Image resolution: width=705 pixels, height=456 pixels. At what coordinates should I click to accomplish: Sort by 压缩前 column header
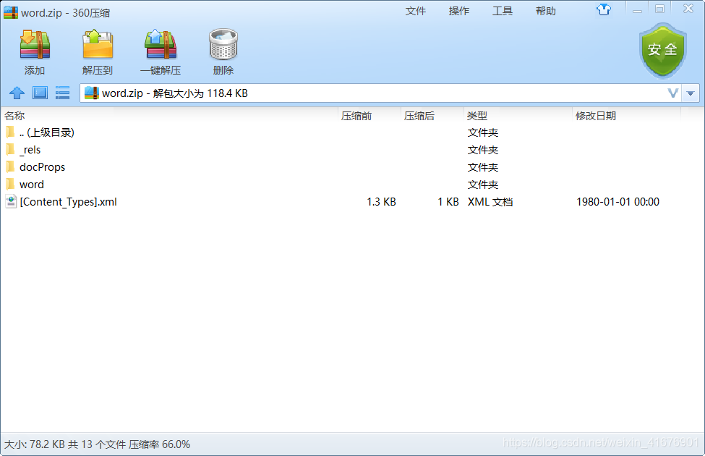coord(356,116)
